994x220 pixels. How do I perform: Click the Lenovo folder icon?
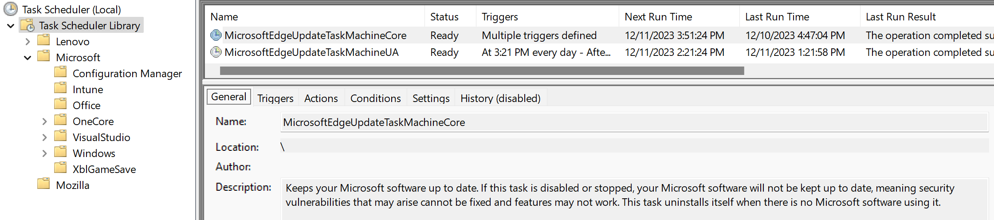pos(44,41)
